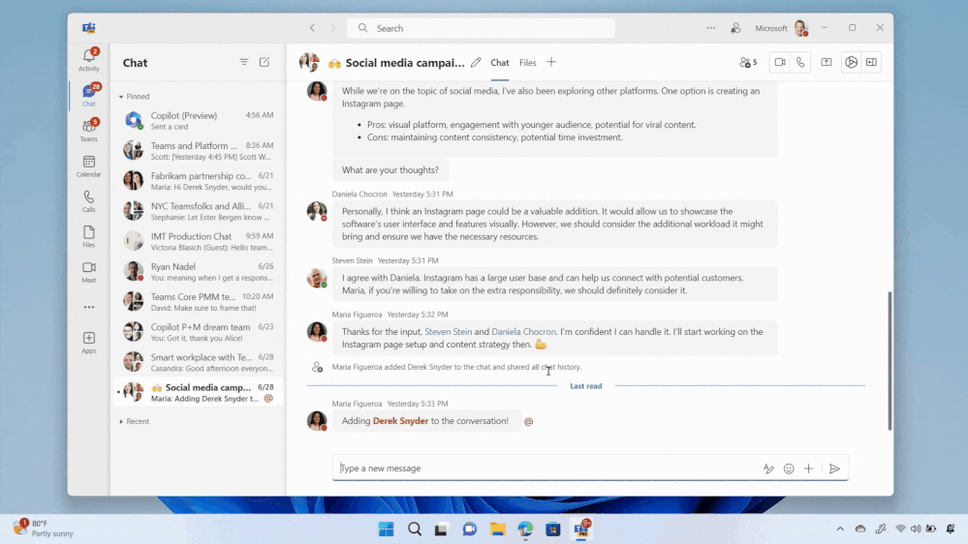The height and width of the screenshot is (544, 968).
Task: View the 5 participants icon
Action: click(748, 62)
